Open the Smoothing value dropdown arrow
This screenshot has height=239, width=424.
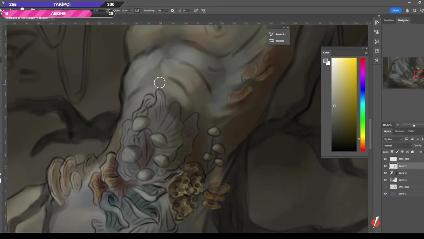pos(166,11)
